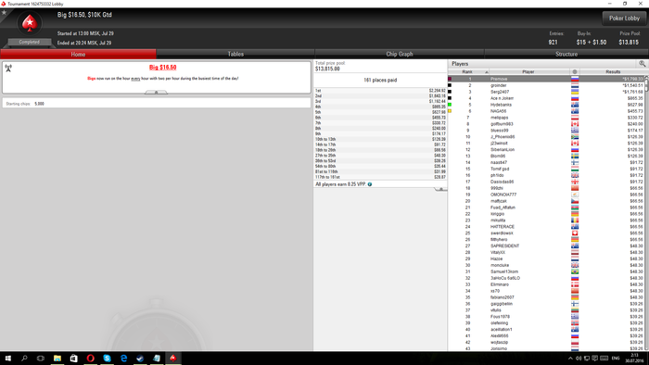
Task: Click the Swedish flag beside Blom96
Action: tap(575, 157)
